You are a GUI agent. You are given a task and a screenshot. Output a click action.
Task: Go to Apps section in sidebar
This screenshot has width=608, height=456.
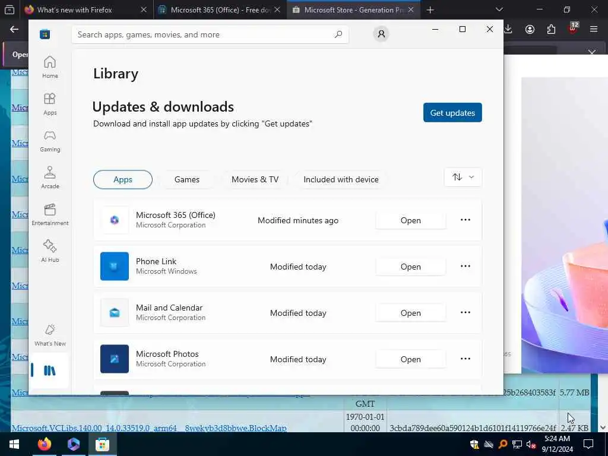pyautogui.click(x=50, y=104)
